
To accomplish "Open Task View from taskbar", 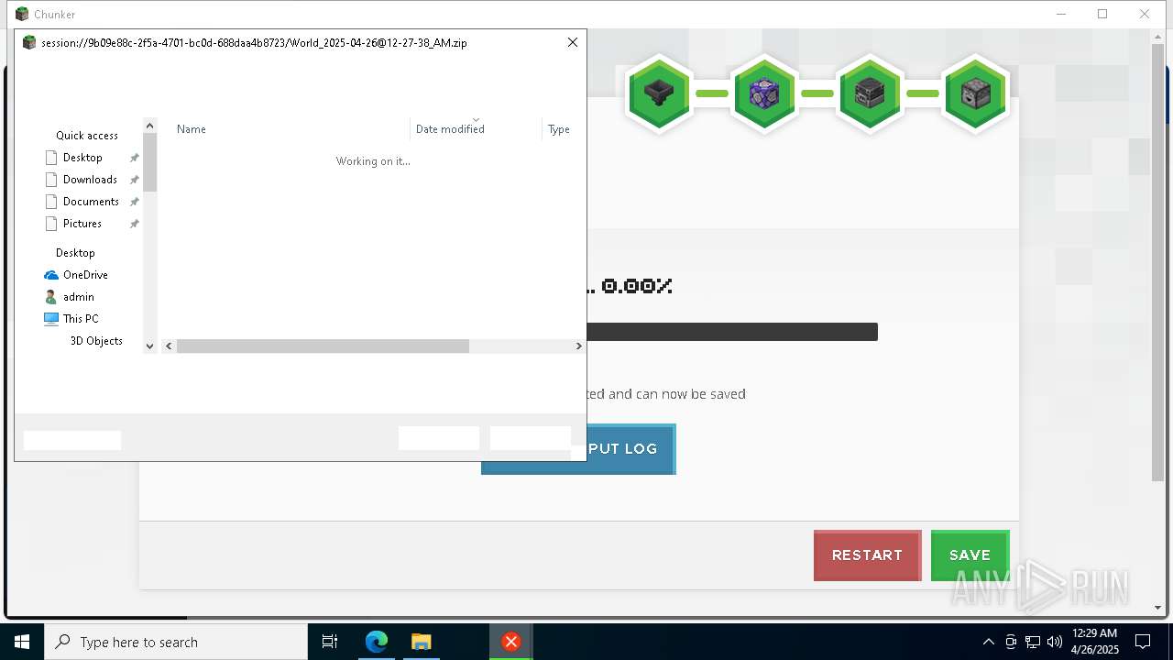I will coord(330,642).
